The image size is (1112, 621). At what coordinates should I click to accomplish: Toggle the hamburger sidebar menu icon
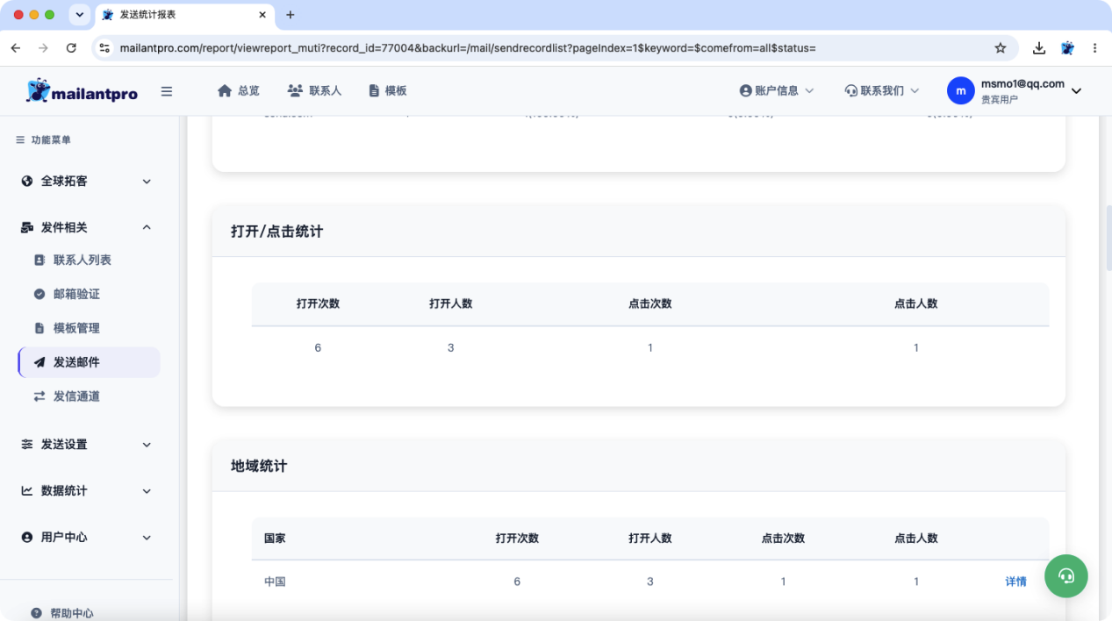tap(167, 90)
